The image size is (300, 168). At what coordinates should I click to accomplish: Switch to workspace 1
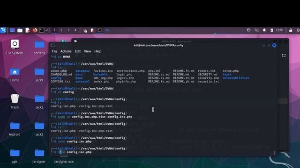click(x=54, y=30)
